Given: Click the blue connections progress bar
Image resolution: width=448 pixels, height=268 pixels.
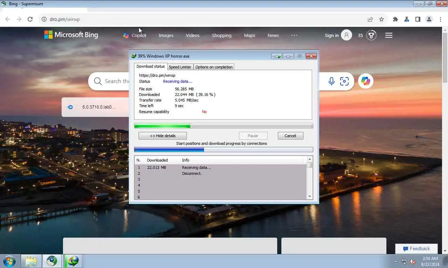Looking at the screenshot, I should 224,150.
